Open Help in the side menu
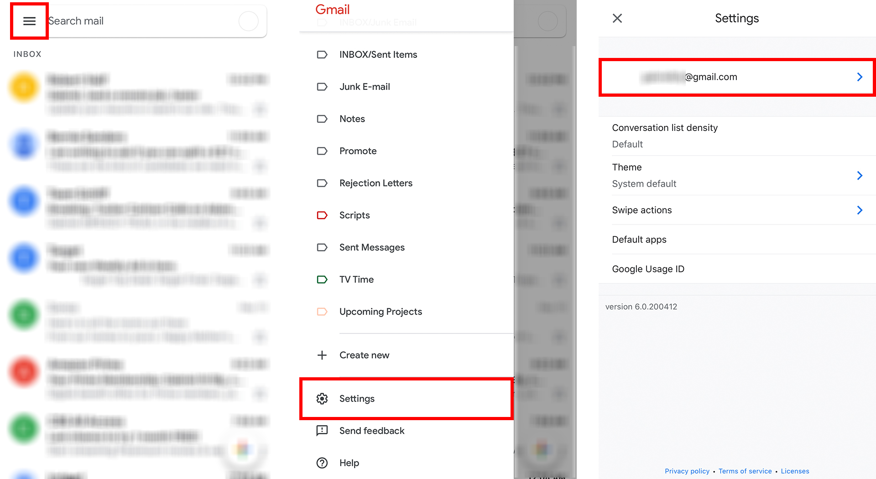The height and width of the screenshot is (479, 876). point(349,463)
